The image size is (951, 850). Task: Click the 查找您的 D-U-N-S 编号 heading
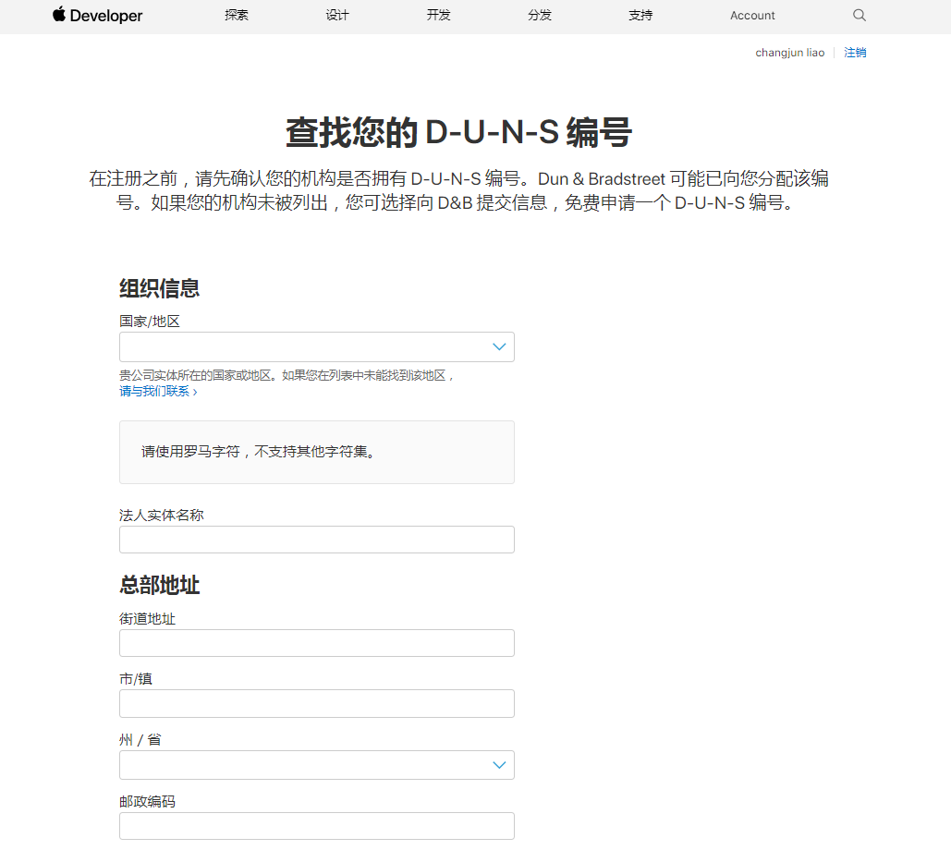tap(459, 132)
